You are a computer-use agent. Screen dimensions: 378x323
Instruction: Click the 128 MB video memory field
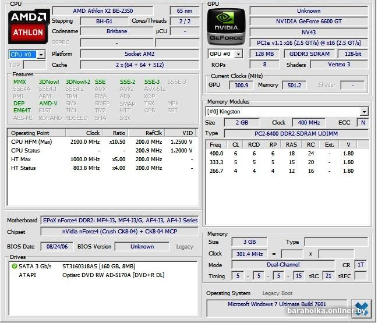point(264,54)
